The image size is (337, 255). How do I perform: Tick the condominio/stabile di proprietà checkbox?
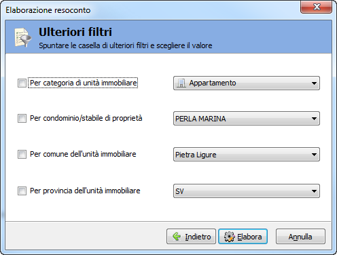point(22,118)
